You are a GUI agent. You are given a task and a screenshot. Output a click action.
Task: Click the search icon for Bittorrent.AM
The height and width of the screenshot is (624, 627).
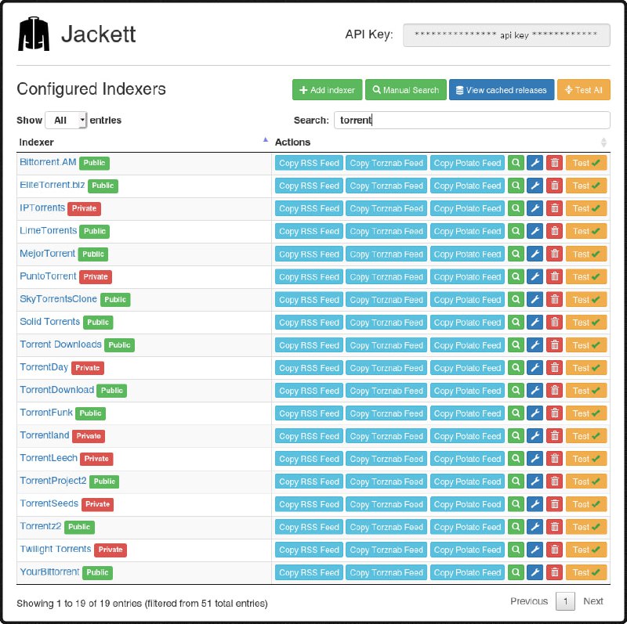point(516,163)
